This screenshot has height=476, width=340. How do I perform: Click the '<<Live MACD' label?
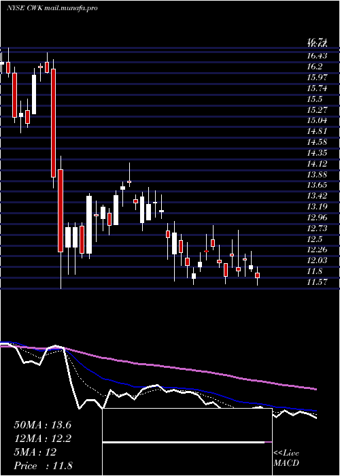[286, 458]
